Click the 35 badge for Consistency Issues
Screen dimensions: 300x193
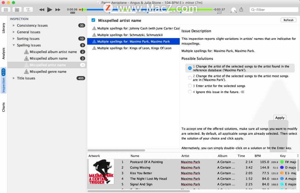pos(82,25)
